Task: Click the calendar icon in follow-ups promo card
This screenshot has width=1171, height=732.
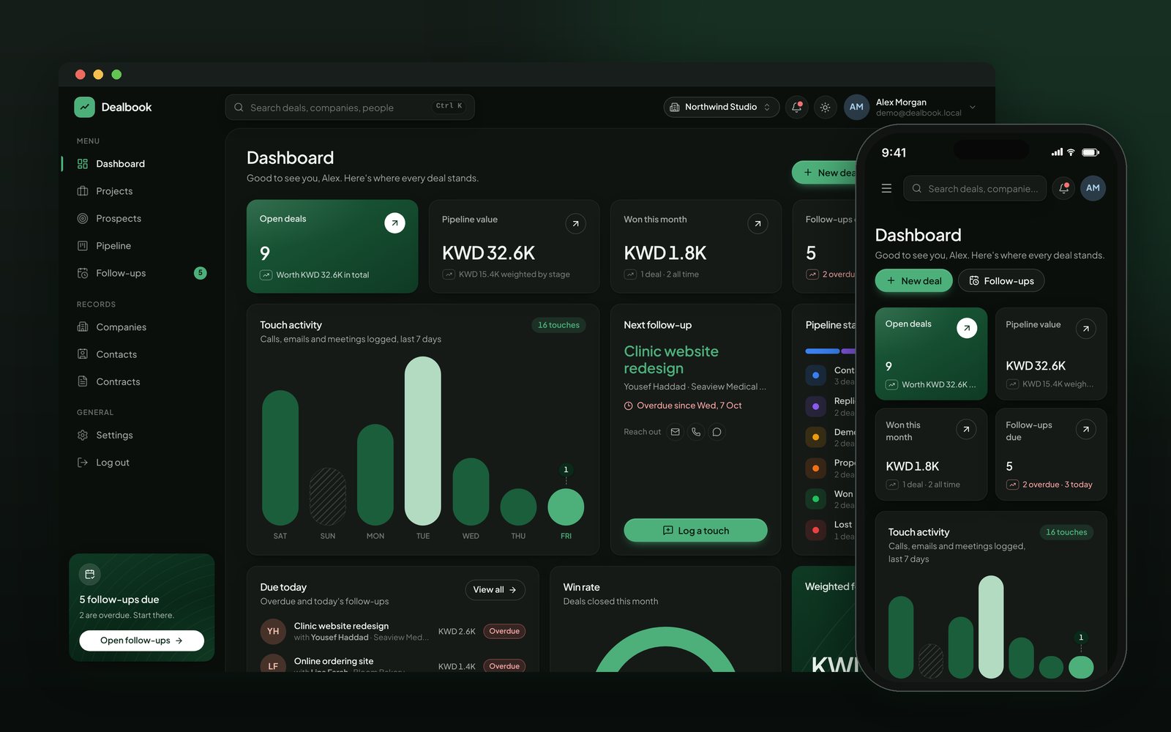Action: [90, 574]
